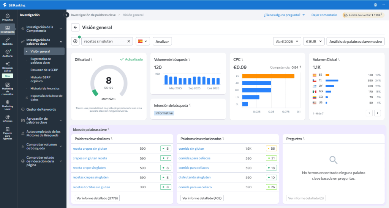Open the Proyectos icon in left rail
Viewport: 389px width, 208px height.
pyautogui.click(x=8, y=17)
